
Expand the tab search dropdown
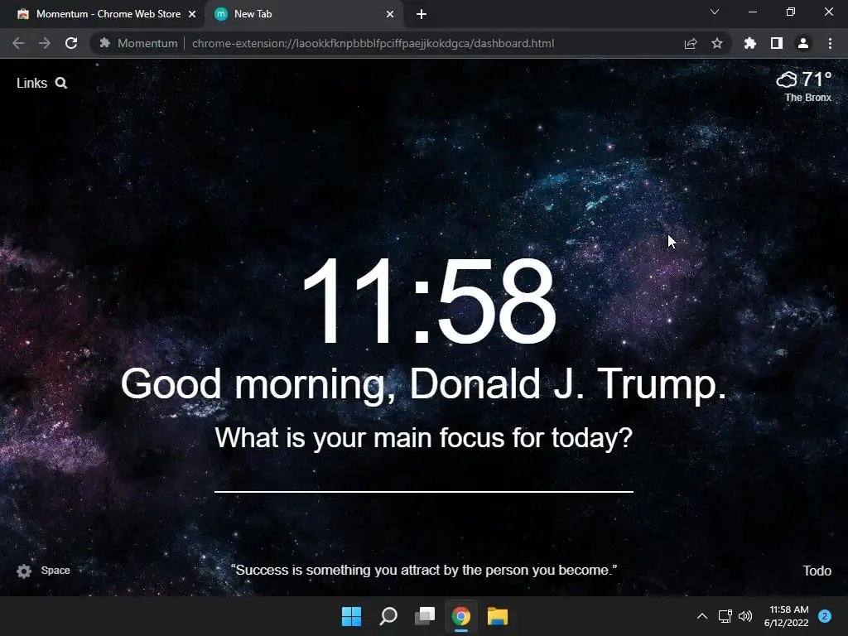coord(715,12)
